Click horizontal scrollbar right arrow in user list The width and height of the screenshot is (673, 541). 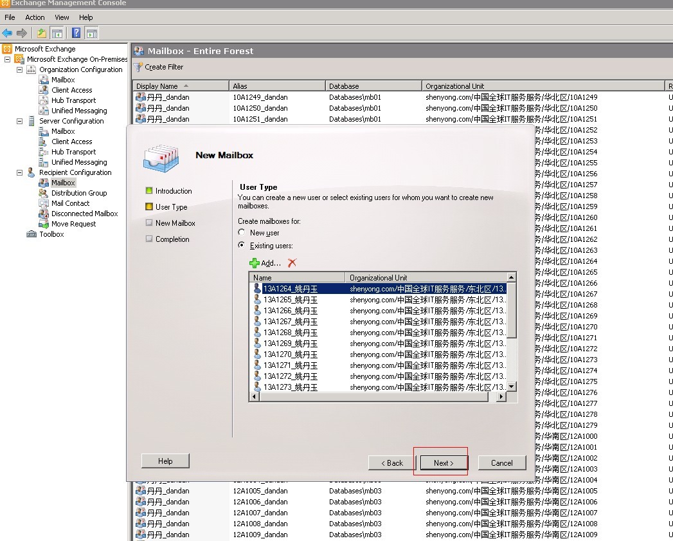tap(501, 397)
